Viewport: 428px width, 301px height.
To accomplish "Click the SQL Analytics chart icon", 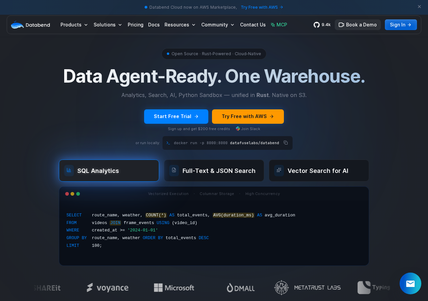I will pos(69,170).
